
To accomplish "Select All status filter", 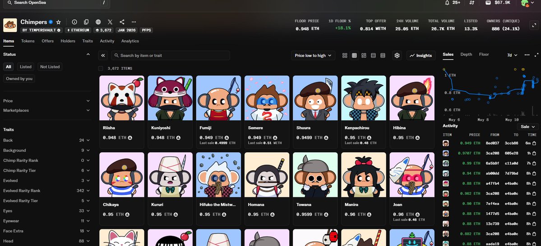I will [x=8, y=67].
